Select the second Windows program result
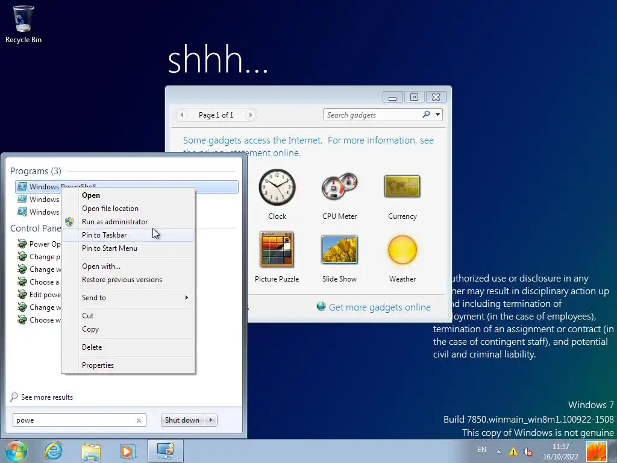 point(39,200)
